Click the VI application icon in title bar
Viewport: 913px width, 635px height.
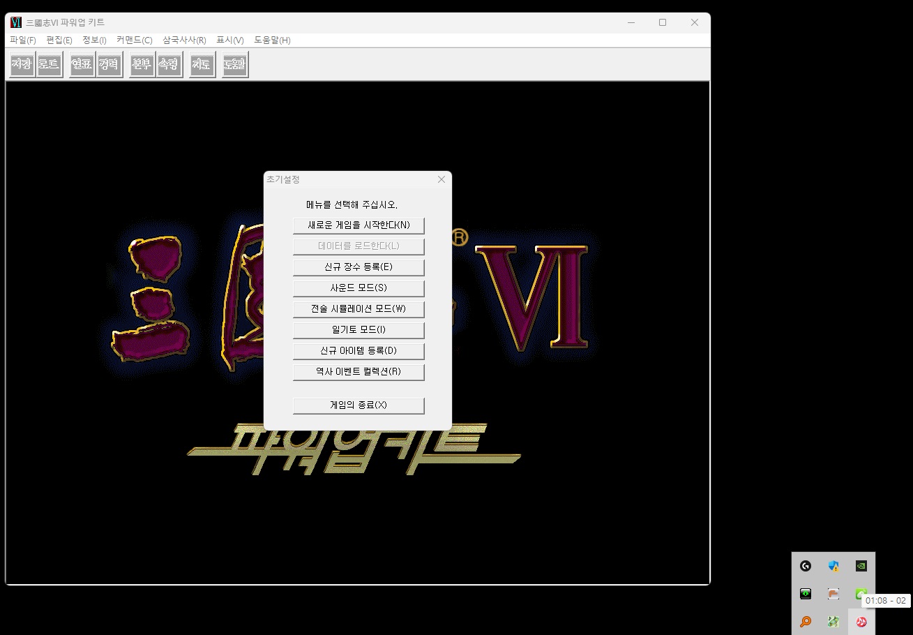click(16, 22)
